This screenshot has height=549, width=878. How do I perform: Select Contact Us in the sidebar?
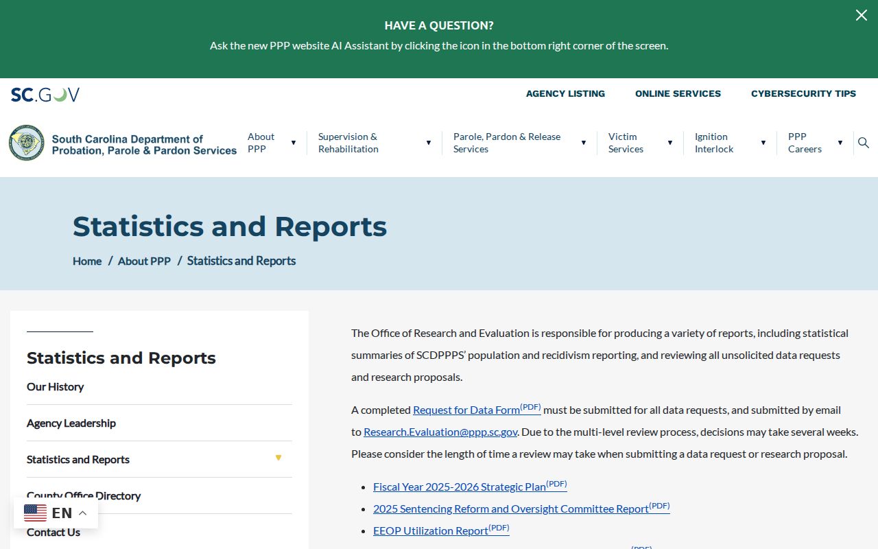click(54, 533)
